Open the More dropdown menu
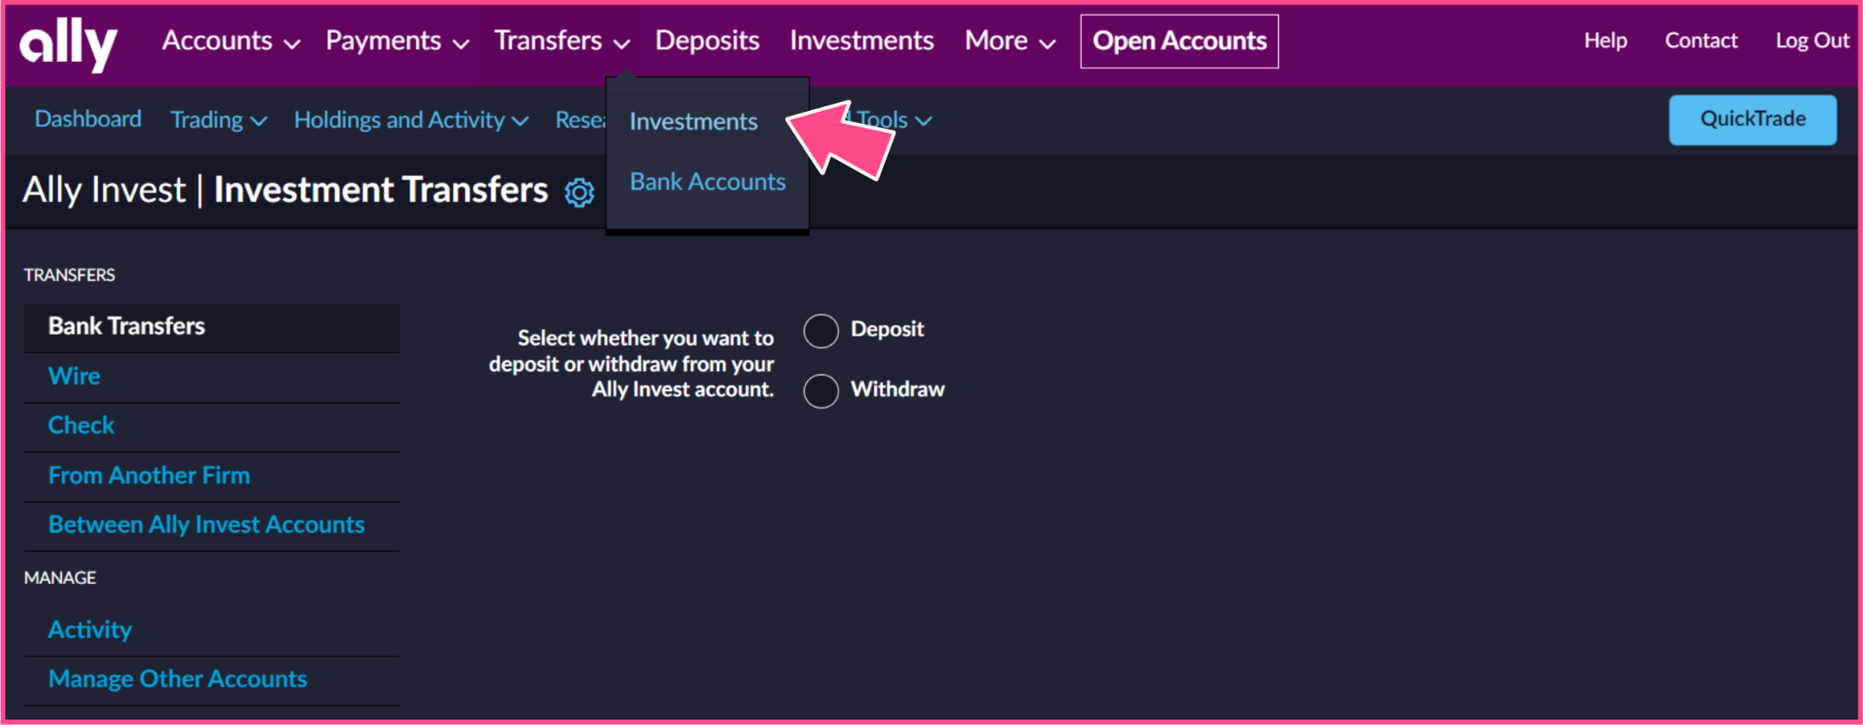 tap(1010, 41)
